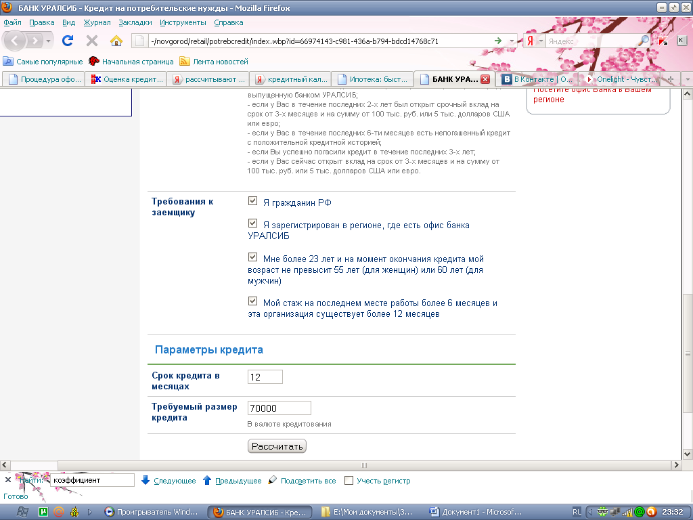Click the Найти search text field
This screenshot has width=693, height=520.
pyautogui.click(x=92, y=480)
